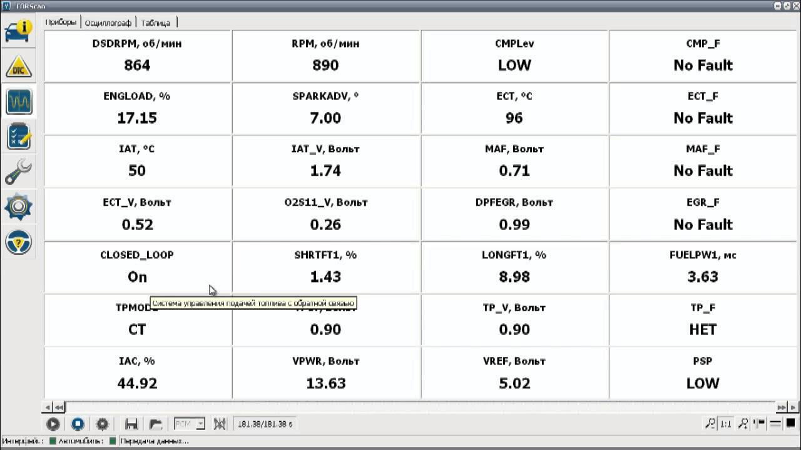Select the CLOSED_LOOP On cell
The image size is (801, 450).
tap(138, 267)
